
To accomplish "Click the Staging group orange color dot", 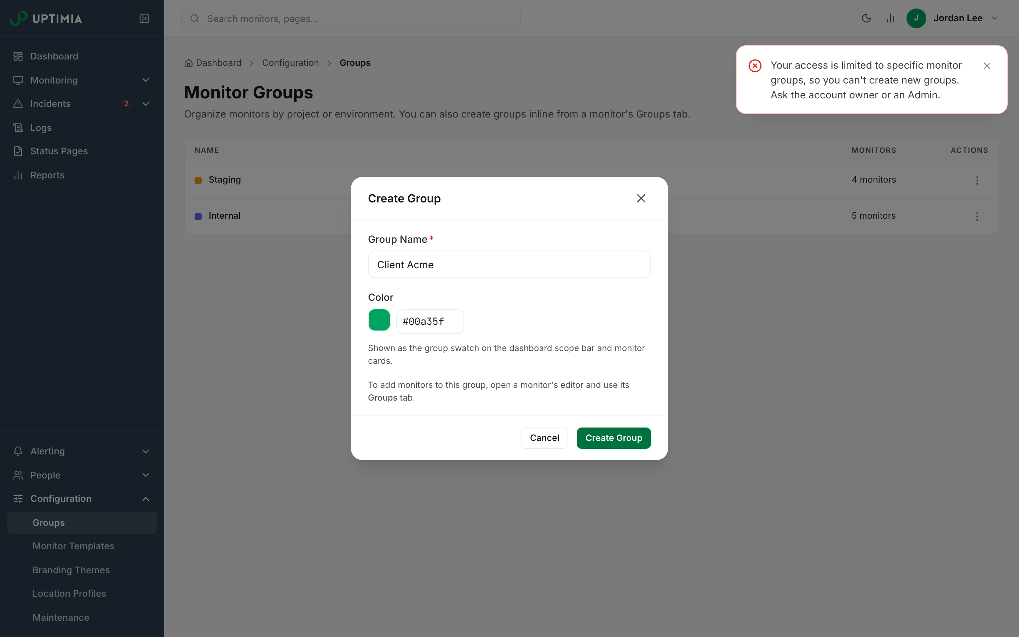I will point(198,180).
